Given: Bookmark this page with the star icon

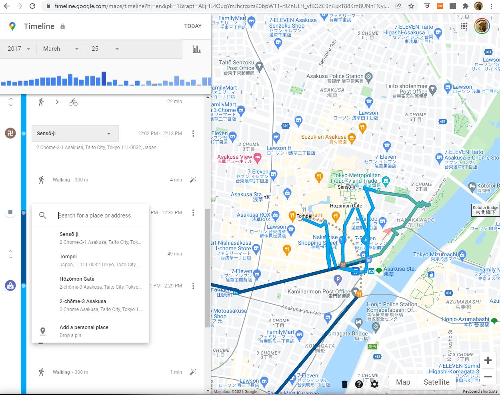Looking at the screenshot, I should pos(411,6).
